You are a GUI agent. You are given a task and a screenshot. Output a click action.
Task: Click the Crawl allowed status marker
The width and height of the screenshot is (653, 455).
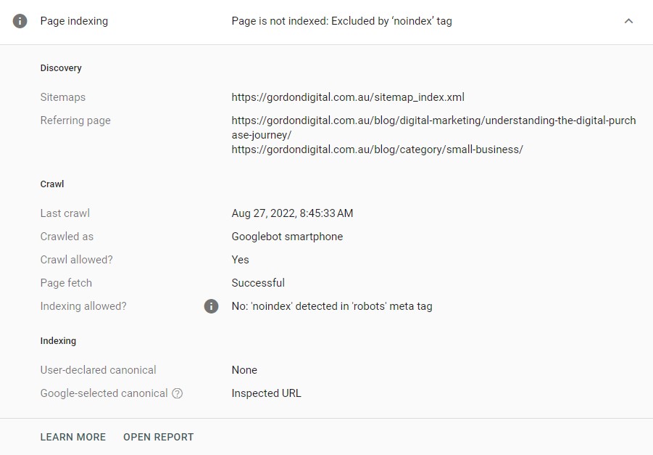pos(239,259)
